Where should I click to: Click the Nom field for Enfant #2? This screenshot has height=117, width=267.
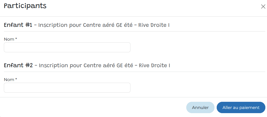(67, 88)
